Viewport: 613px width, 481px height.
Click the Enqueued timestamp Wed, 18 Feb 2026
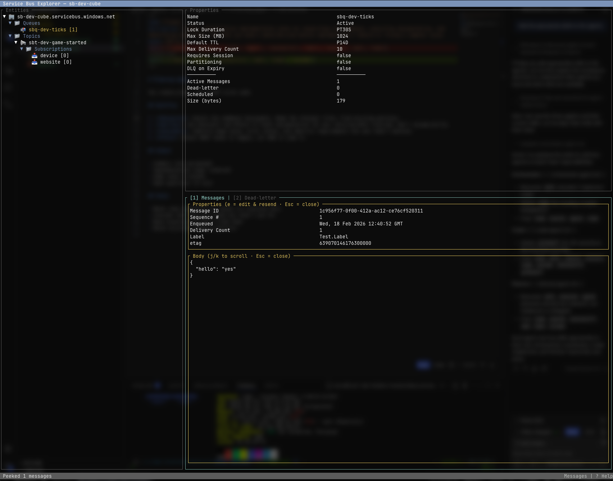(x=361, y=224)
